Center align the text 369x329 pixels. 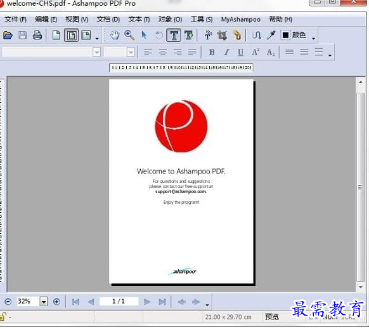162,52
